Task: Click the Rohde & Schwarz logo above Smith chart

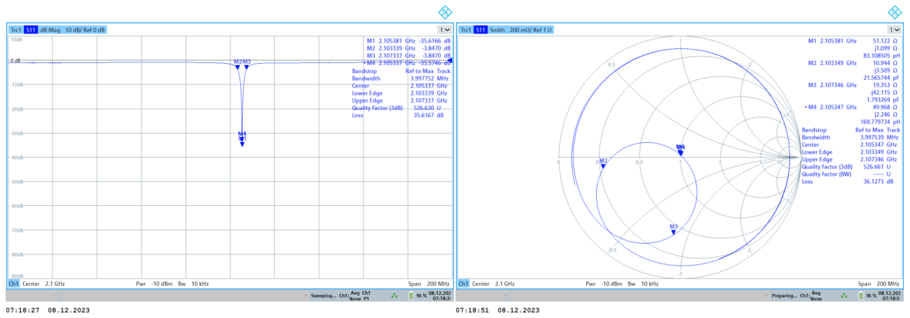Action: (x=895, y=12)
